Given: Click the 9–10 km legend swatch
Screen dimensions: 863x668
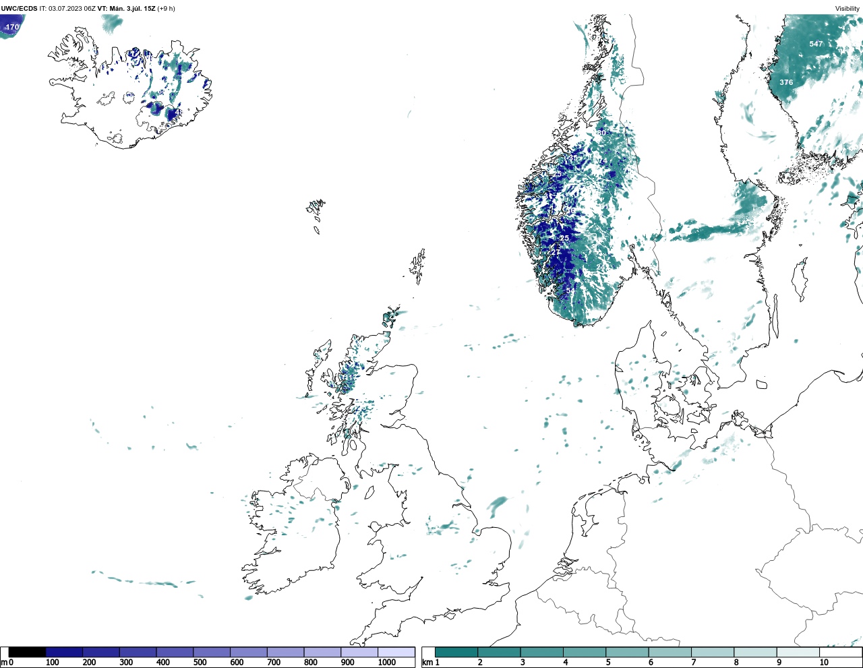Looking at the screenshot, I should (798, 652).
